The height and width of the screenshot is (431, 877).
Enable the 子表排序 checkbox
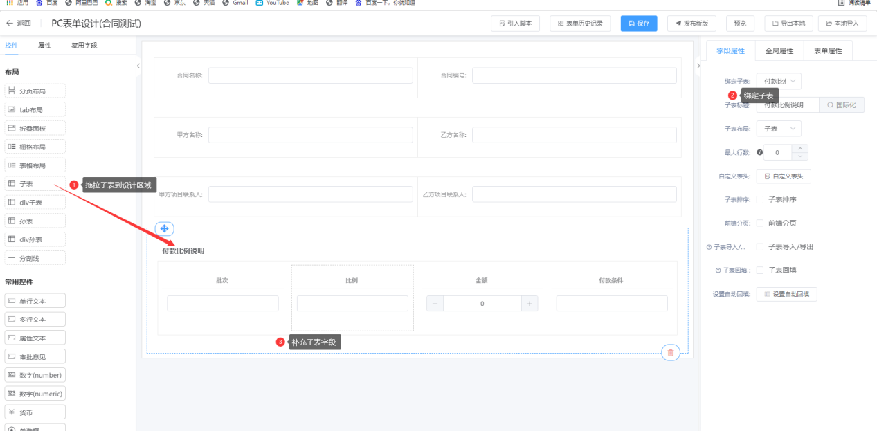tap(760, 199)
